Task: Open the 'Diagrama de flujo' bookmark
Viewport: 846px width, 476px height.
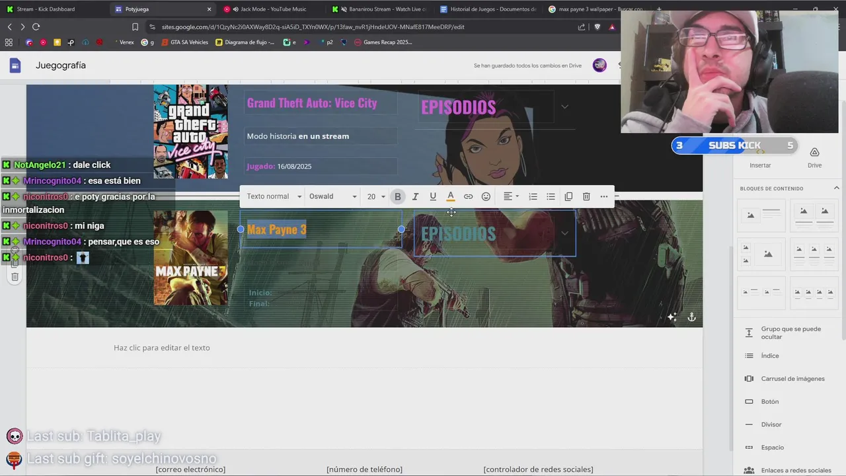Action: [245, 42]
